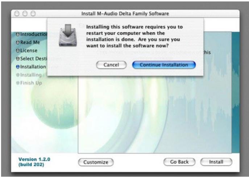Click the Read Me step bullet icon
The width and height of the screenshot is (249, 177).
pos(18,42)
